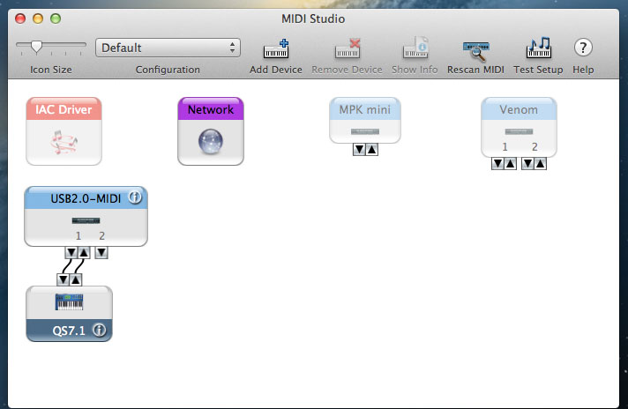Click Venom port 2 down arrow
This screenshot has height=409, width=628.
tap(527, 164)
